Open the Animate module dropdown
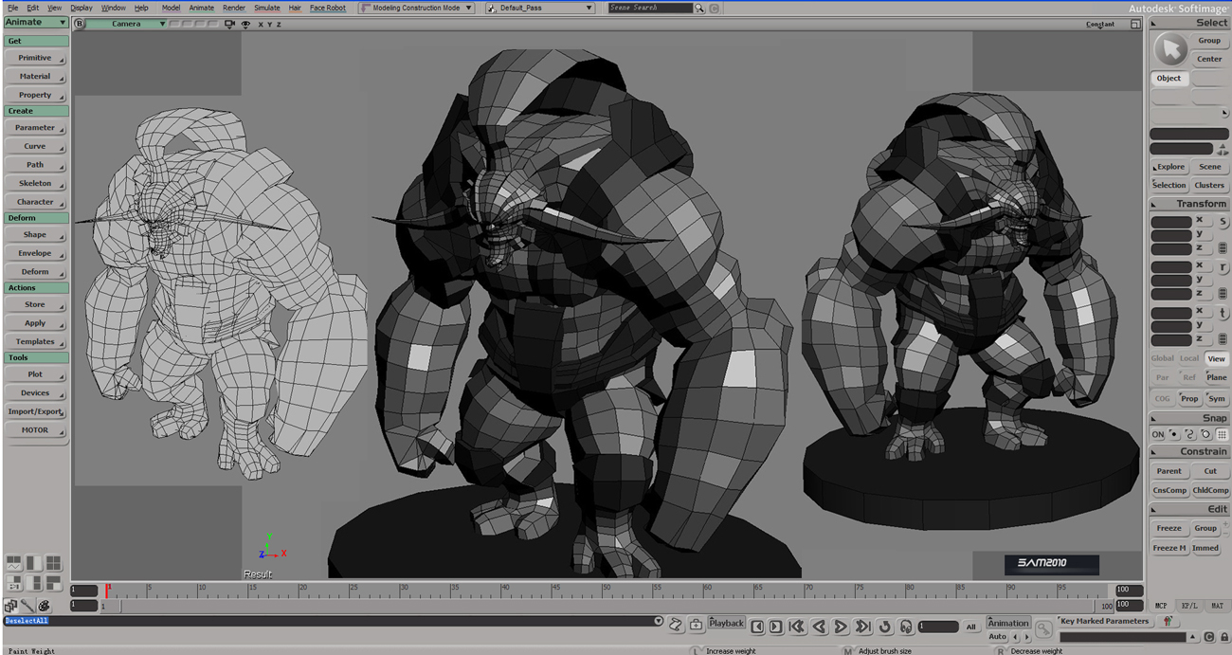This screenshot has height=655, width=1232. [36, 22]
